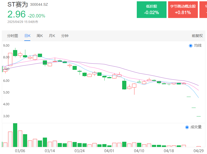Viewport: 207px width, 154px height.
Task: Click the -20.00% change percentage
Action: [36, 16]
